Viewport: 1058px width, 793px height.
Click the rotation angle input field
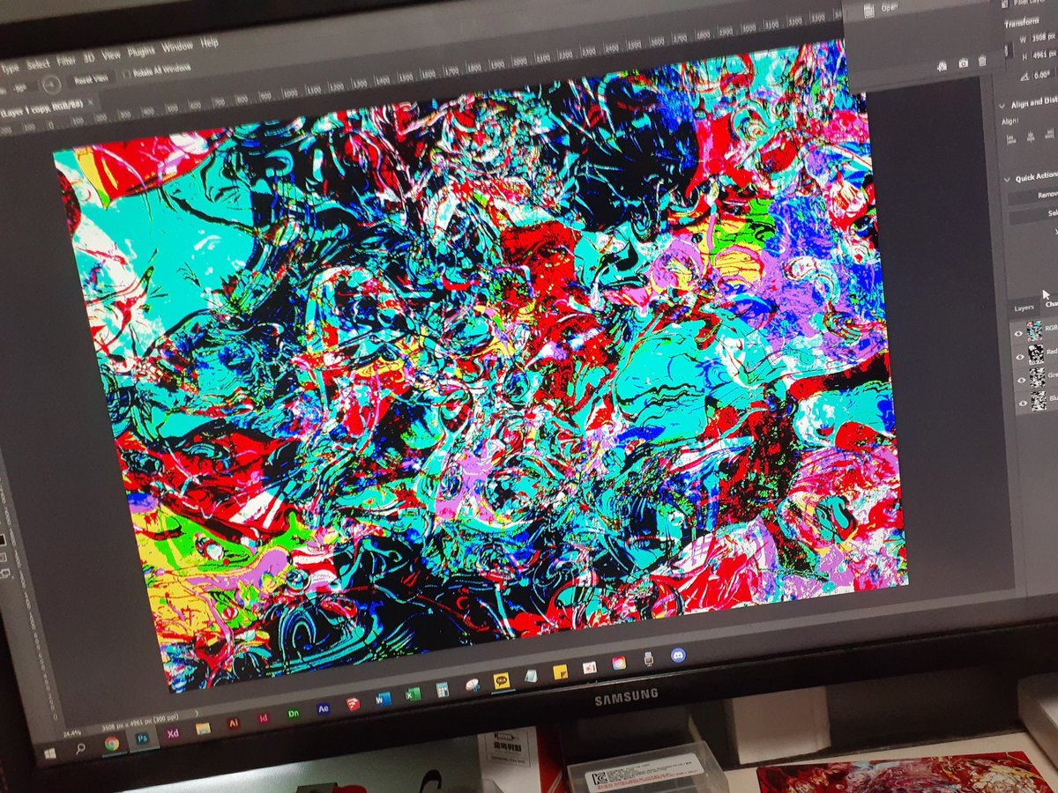(x=22, y=89)
